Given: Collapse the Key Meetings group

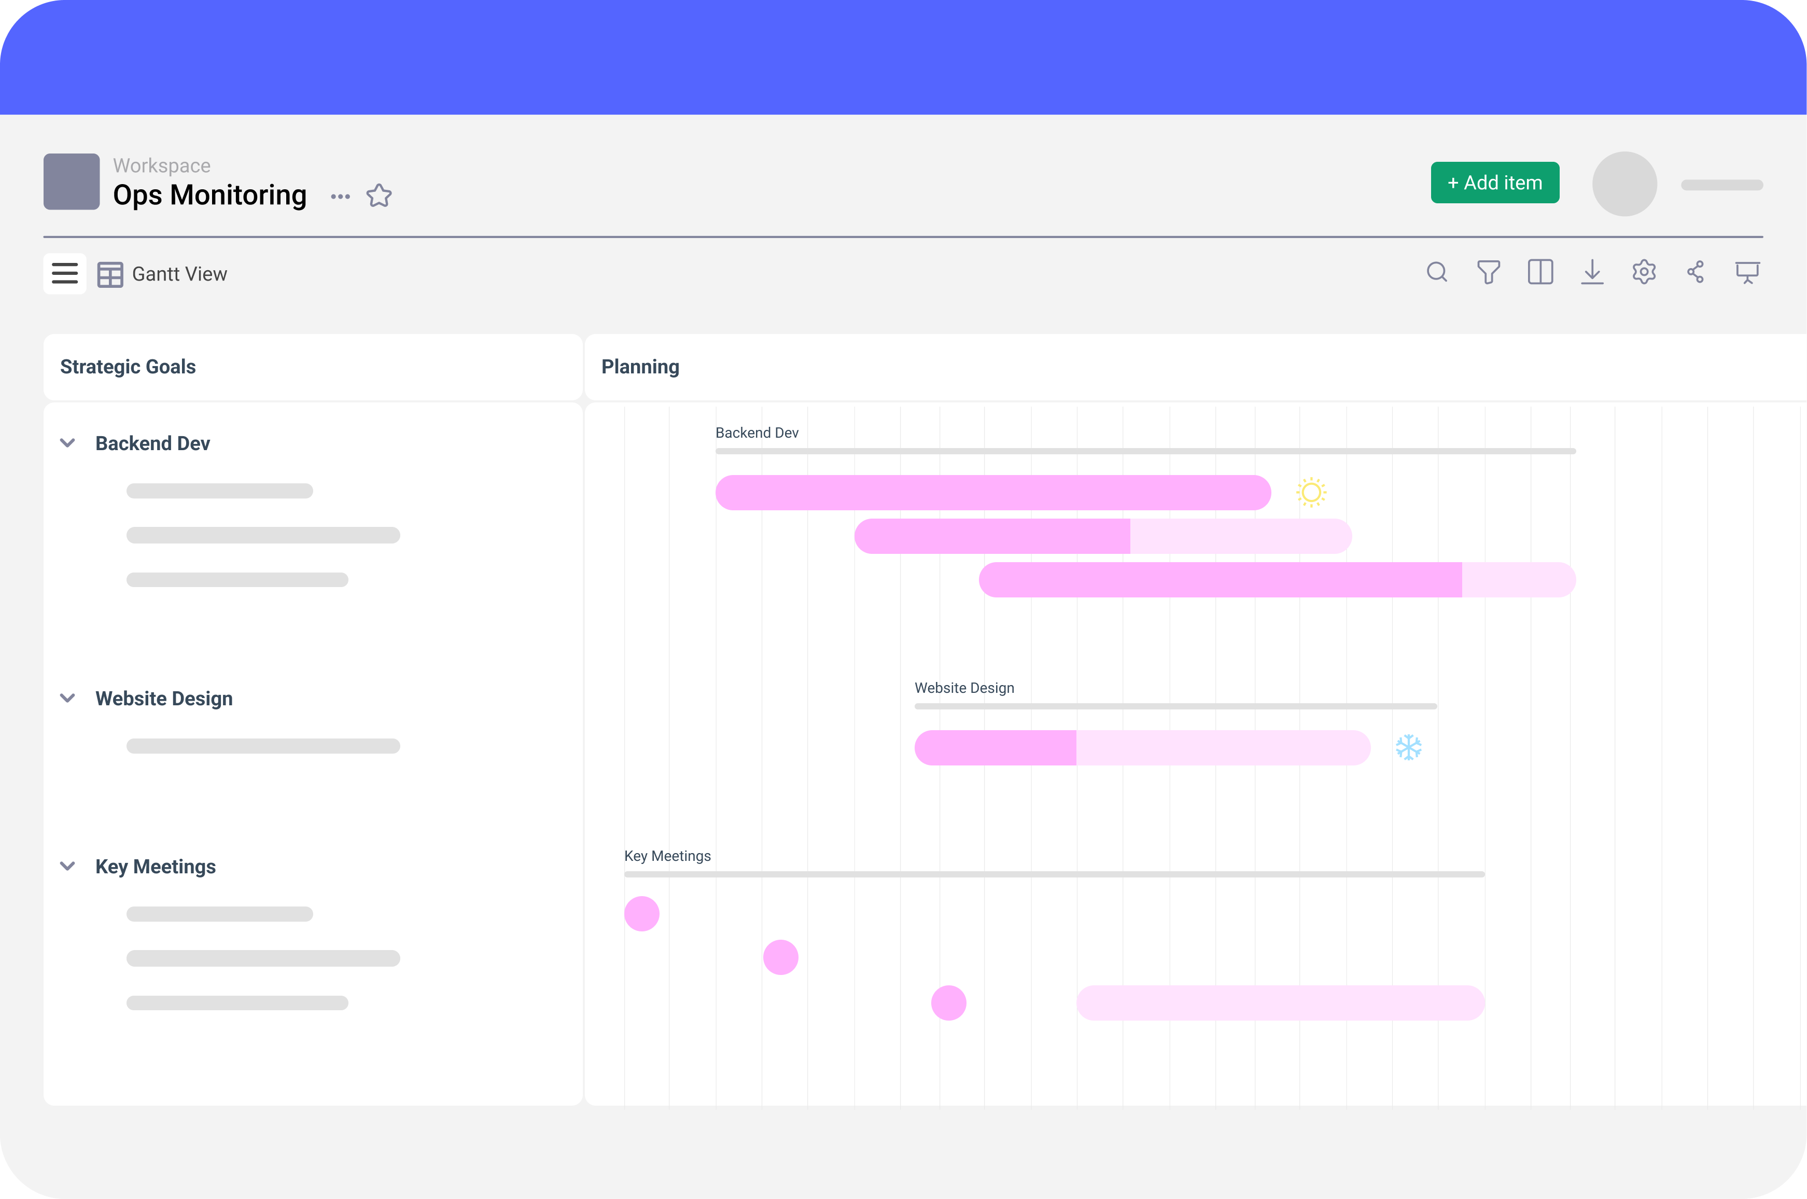Looking at the screenshot, I should point(67,867).
